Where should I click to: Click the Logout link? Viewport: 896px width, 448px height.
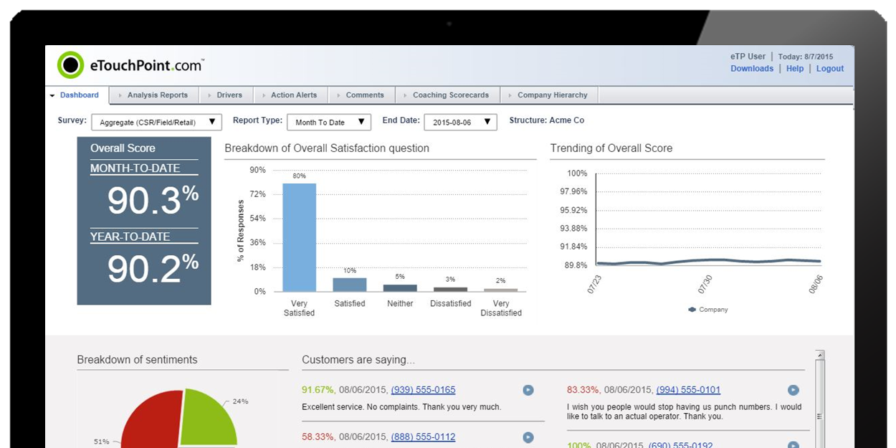tap(830, 69)
